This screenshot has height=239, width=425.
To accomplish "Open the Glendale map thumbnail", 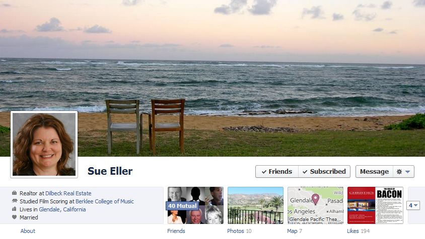I will click(x=315, y=205).
